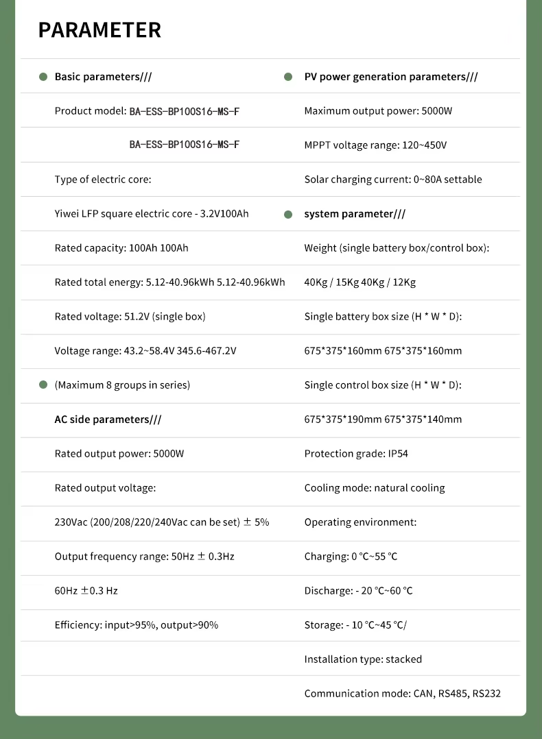542x739 pixels.
Task: Select the Basic parameters heading
Action: pyautogui.click(x=103, y=77)
